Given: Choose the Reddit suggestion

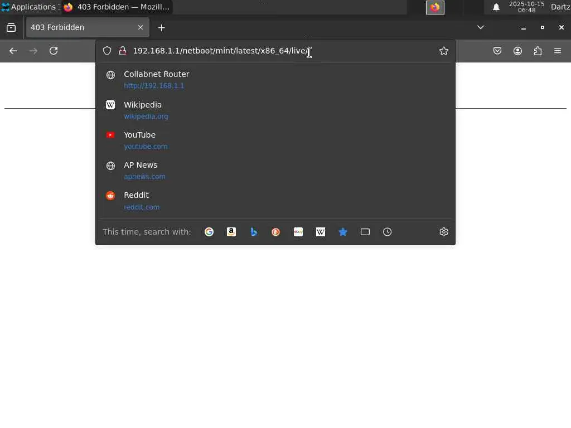Looking at the screenshot, I should 275,201.
